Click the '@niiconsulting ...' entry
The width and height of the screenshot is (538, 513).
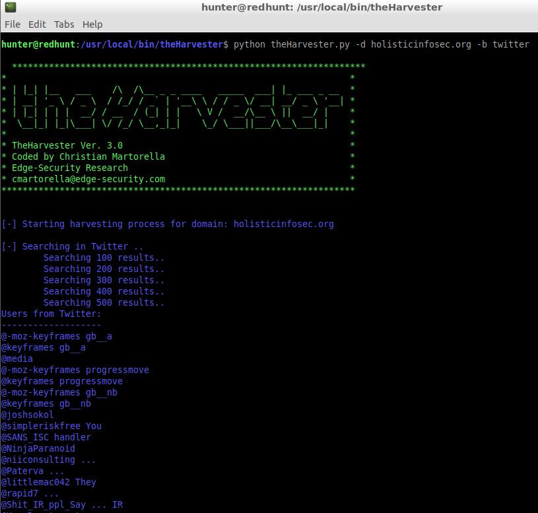(x=48, y=460)
